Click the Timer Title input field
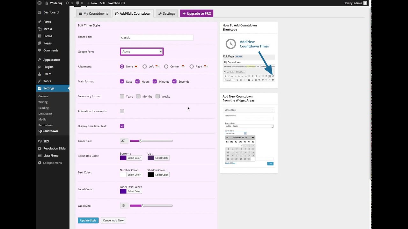Viewport: 408px width, 229px height. [157, 38]
